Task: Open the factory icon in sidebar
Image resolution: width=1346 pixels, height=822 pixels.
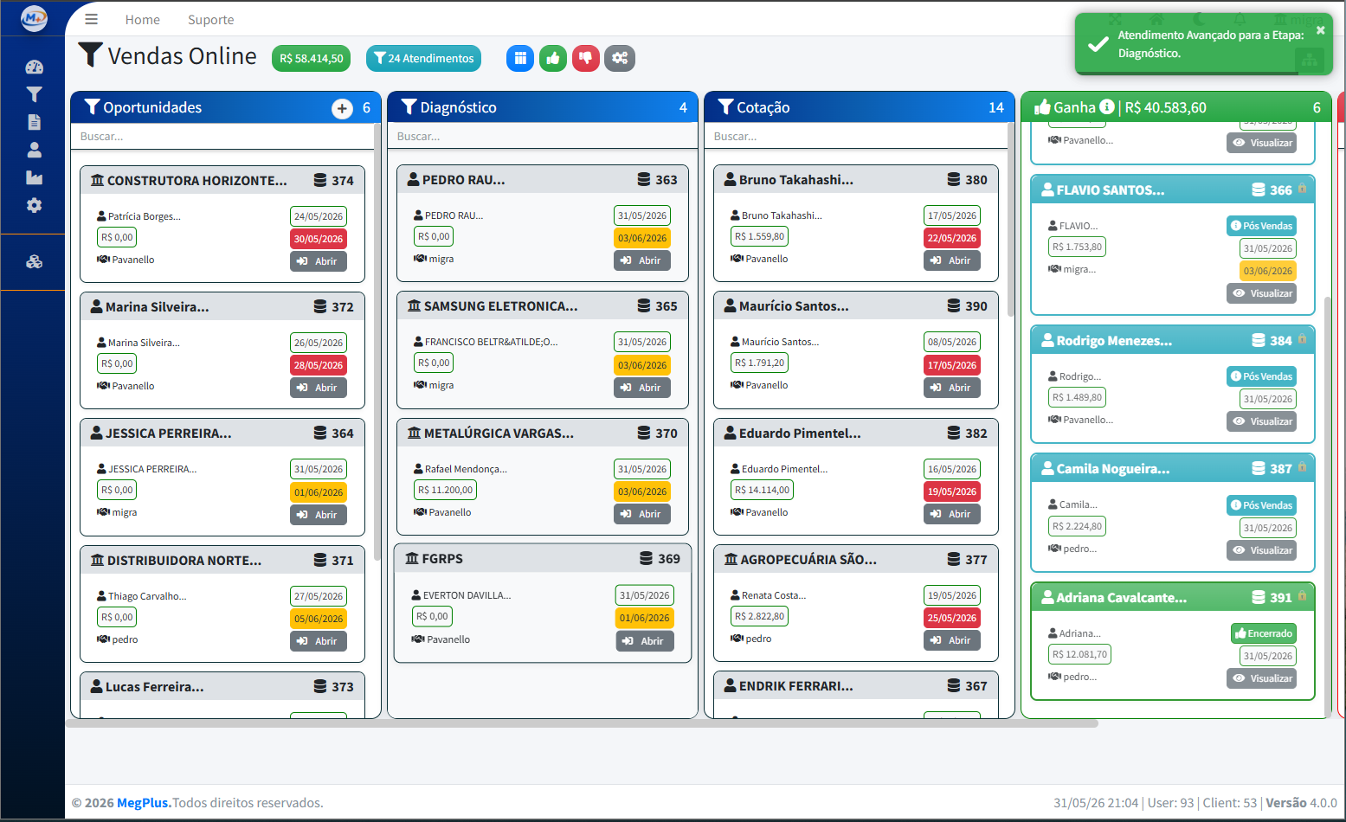Action: [x=34, y=177]
